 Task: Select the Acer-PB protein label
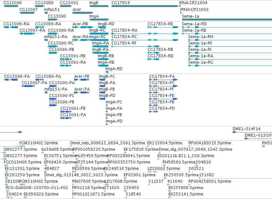[x=82, y=76]
